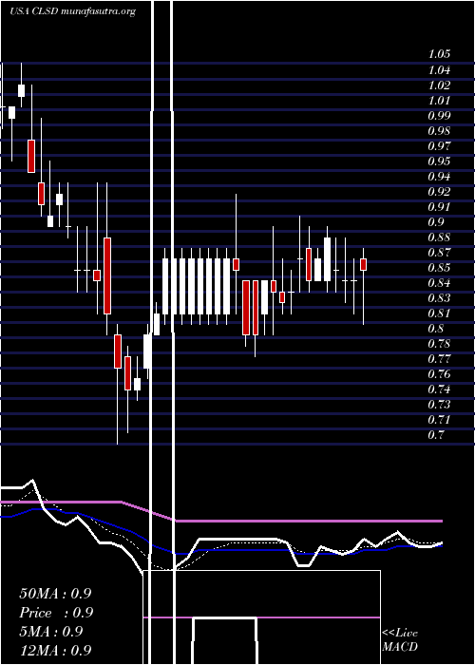Click the '12MA : 0.9' readout
Screen dimensions: 475x665
pyautogui.click(x=55, y=651)
